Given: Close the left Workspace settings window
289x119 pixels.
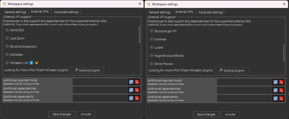Looking at the screenshot, I should [140, 4].
